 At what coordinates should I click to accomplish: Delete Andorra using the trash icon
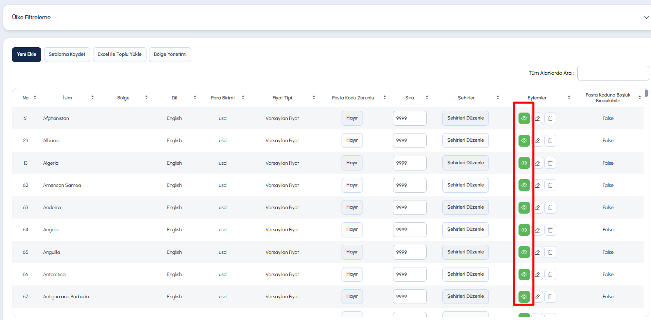tap(551, 207)
